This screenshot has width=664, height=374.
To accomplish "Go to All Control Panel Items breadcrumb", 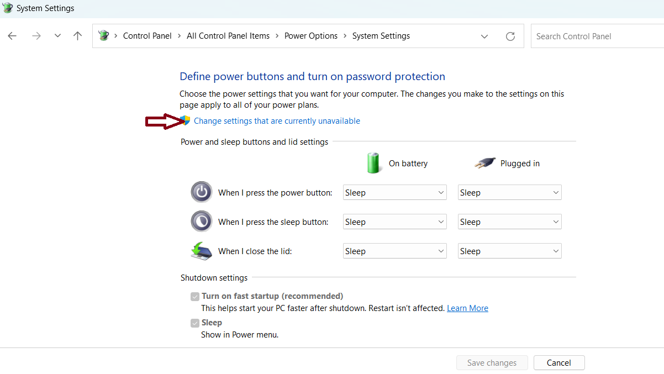I will [x=228, y=36].
